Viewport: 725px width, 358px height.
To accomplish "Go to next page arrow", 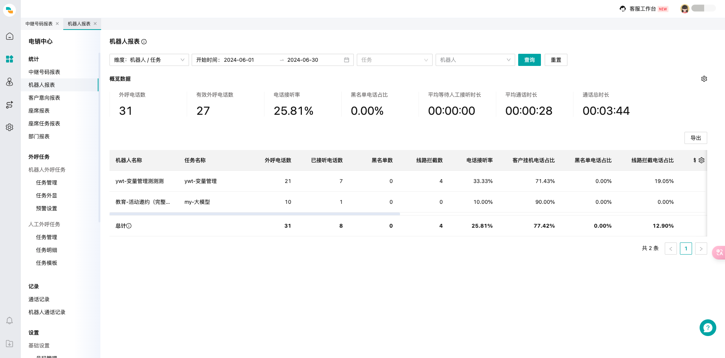I will [x=701, y=249].
